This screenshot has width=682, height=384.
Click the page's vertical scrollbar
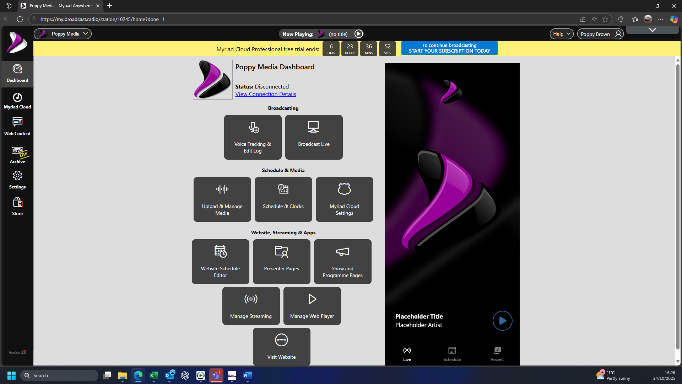click(678, 206)
